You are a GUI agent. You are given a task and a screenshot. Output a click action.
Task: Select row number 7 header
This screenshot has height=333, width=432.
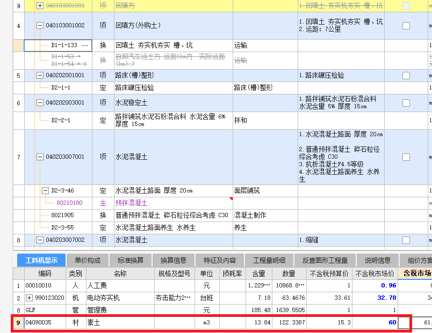click(19, 157)
